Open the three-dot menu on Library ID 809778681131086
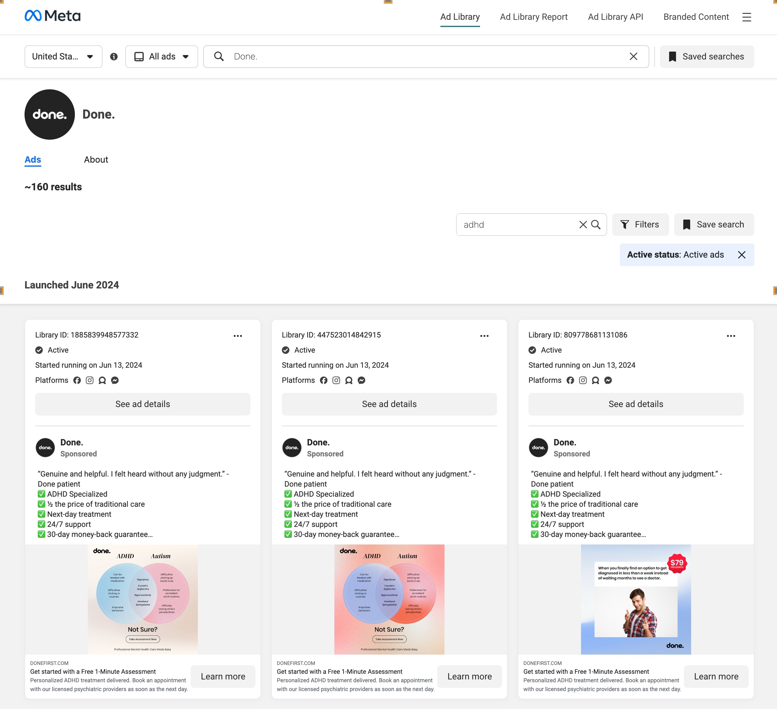This screenshot has width=777, height=709. pyautogui.click(x=731, y=336)
